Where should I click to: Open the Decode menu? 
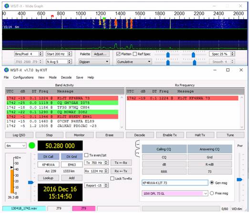pyautogui.click(x=66, y=77)
